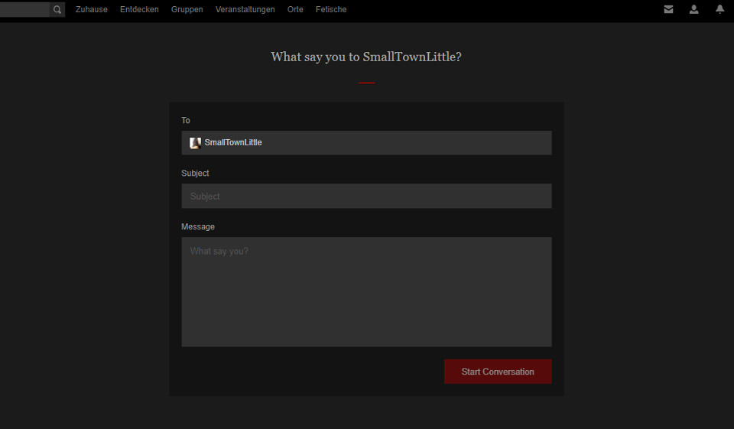Open the Veranstaltungen menu item
This screenshot has width=734, height=429.
click(245, 9)
